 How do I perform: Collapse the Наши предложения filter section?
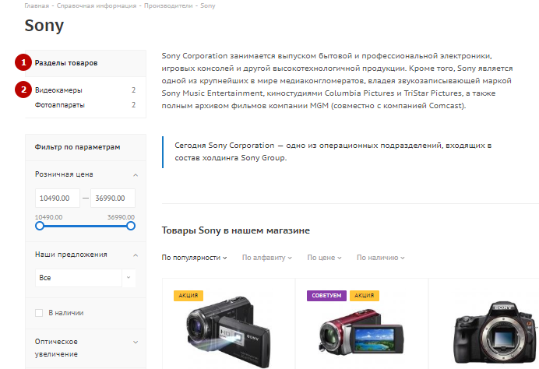[x=136, y=255]
